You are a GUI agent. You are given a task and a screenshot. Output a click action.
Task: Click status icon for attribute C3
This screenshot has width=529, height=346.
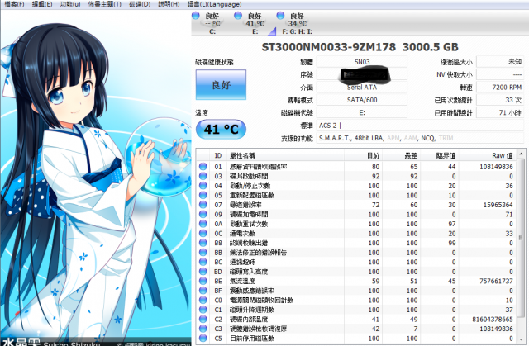[x=203, y=329]
